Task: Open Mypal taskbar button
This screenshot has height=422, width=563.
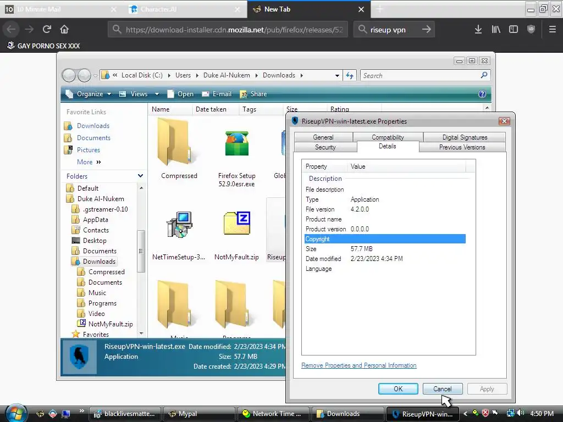Action: 199,414
